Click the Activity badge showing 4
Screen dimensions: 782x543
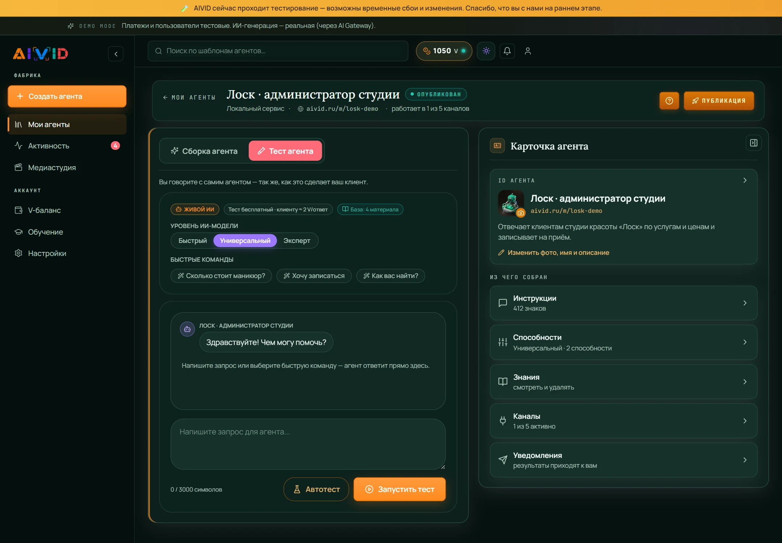pos(115,146)
